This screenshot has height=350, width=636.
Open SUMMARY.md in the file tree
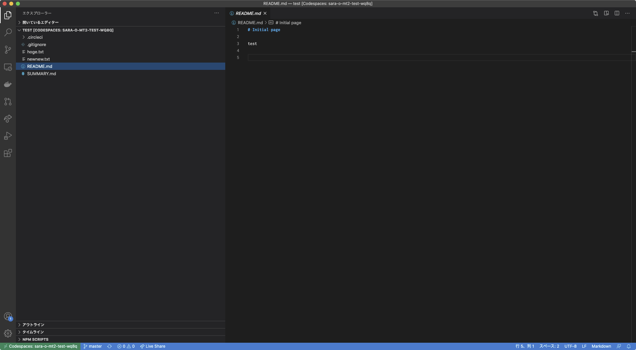click(x=121, y=74)
